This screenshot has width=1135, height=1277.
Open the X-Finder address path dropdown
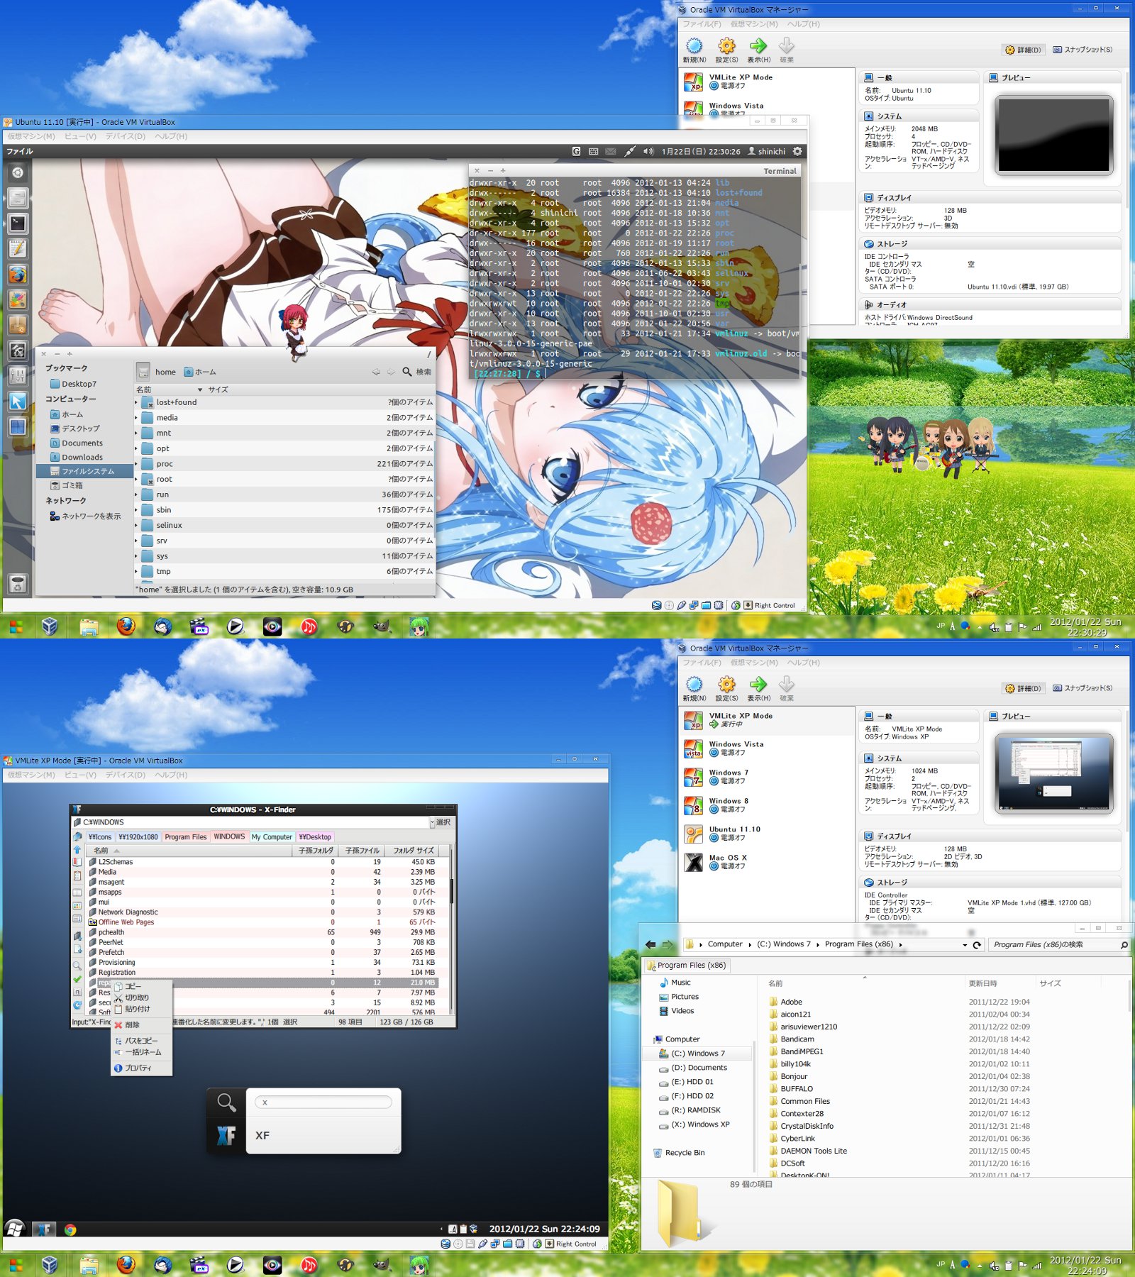tap(432, 822)
